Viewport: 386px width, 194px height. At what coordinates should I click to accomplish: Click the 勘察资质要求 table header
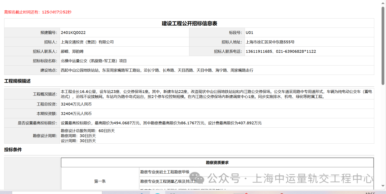pos(217,163)
